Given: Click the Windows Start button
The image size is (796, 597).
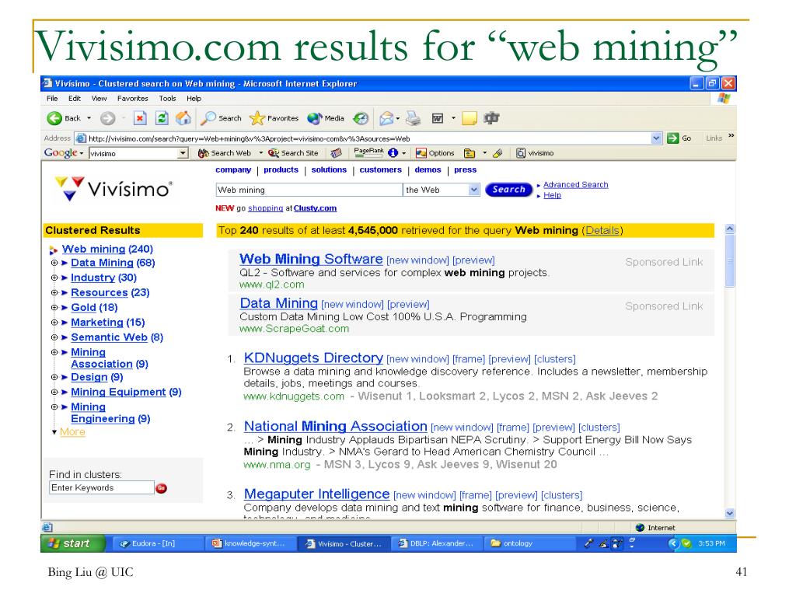Looking at the screenshot, I should 73,543.
